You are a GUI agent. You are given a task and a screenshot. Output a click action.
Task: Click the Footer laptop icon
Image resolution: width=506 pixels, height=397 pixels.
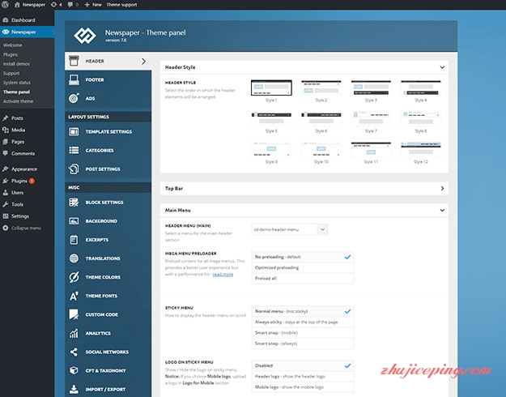tap(74, 79)
